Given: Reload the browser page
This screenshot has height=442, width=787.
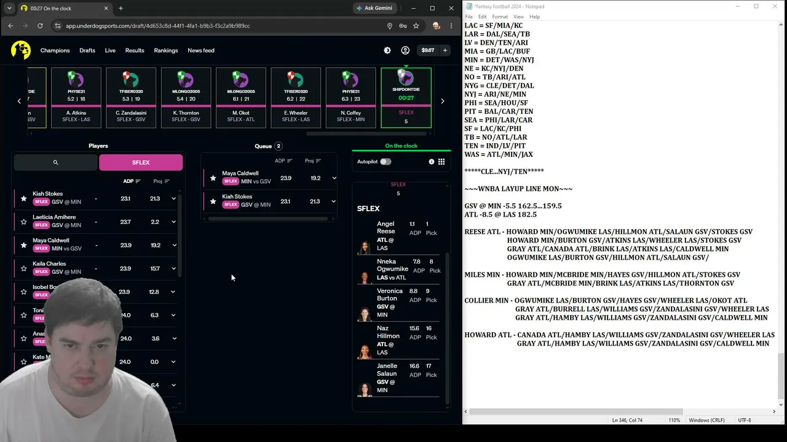Looking at the screenshot, I should 40,26.
